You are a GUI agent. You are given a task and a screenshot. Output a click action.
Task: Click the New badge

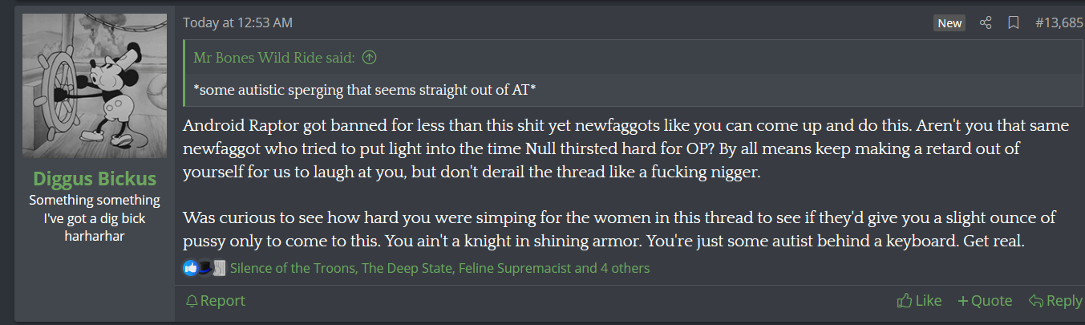coord(949,23)
